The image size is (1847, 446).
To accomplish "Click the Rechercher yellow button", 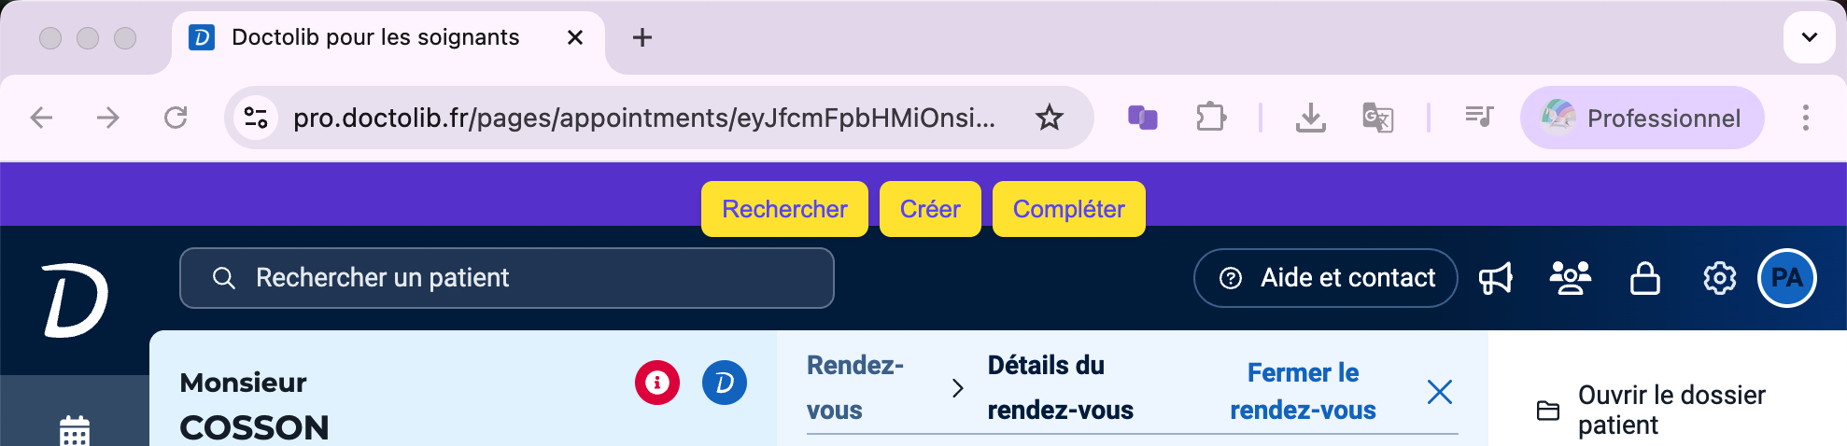I will tap(784, 209).
